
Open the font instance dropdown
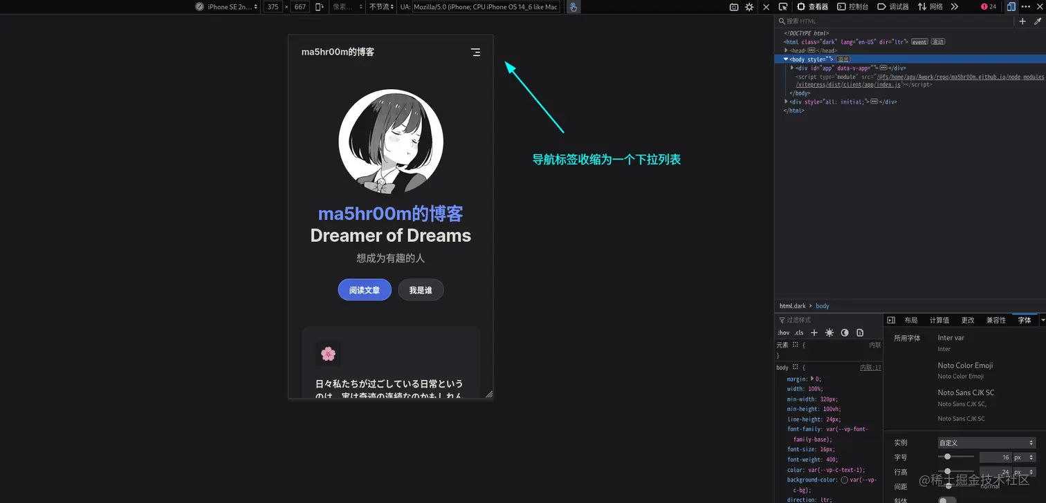pos(987,443)
